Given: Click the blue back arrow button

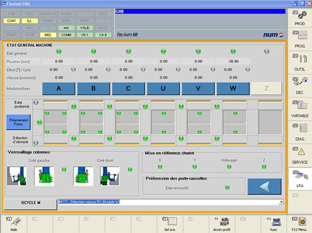Looking at the screenshot, I should (264, 187).
